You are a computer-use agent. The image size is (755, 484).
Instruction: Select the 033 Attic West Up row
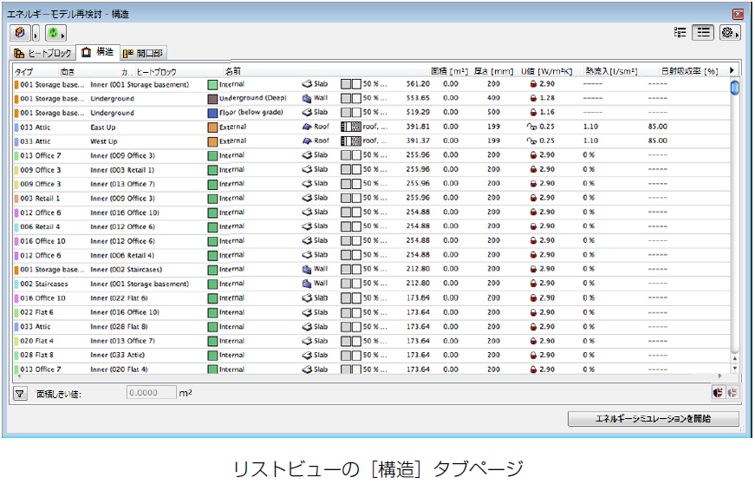[x=371, y=141]
